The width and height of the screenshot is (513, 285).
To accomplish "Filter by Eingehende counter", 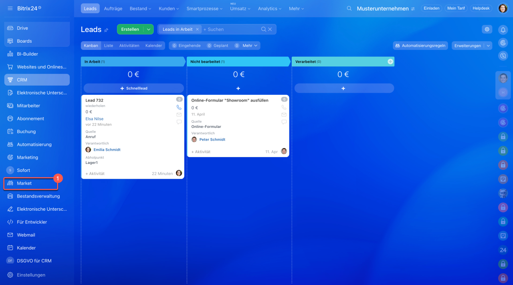I will [186, 46].
